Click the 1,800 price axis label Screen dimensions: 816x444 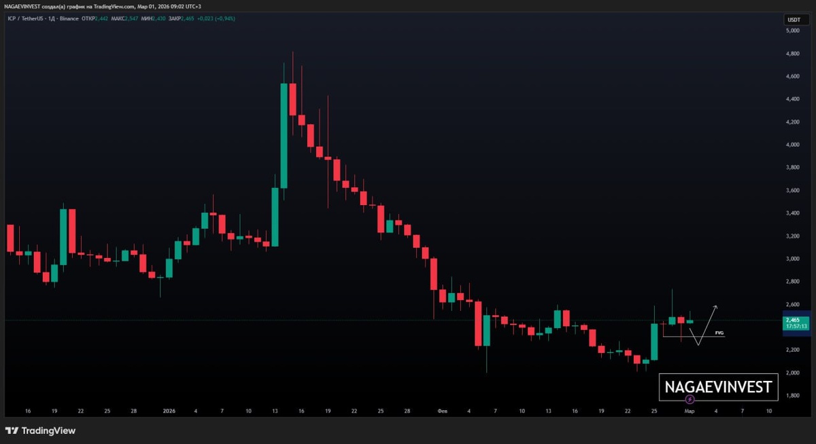(792, 396)
